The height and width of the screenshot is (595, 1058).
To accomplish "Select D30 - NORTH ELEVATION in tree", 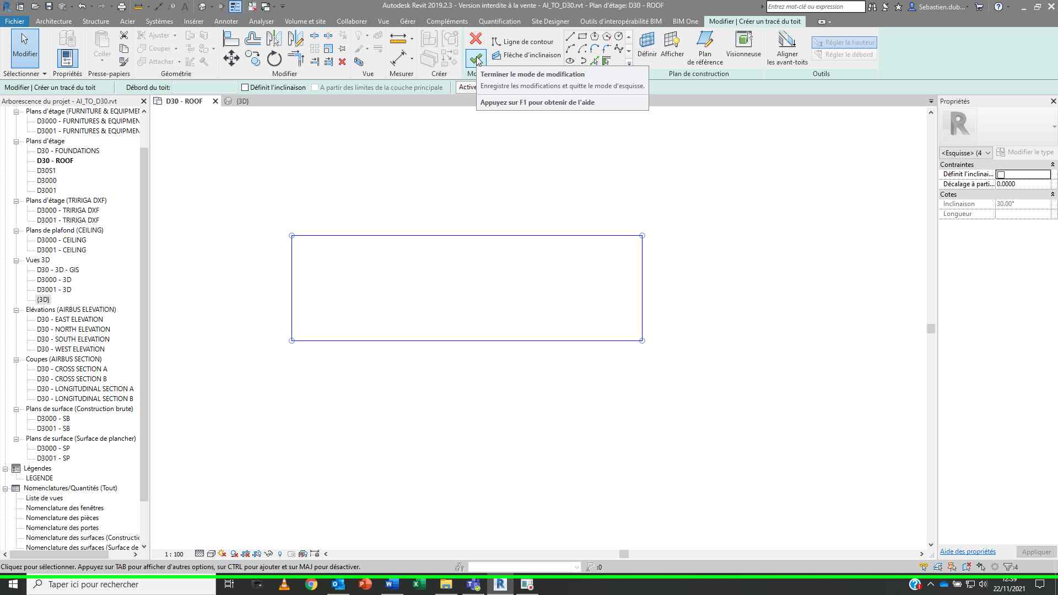I will [x=73, y=329].
